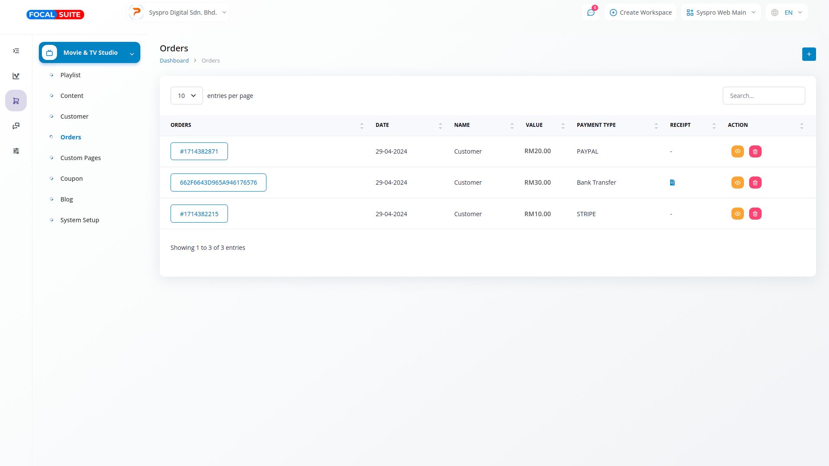Open order link 662F6643D965A946176576
829x466 pixels.
coord(218,183)
